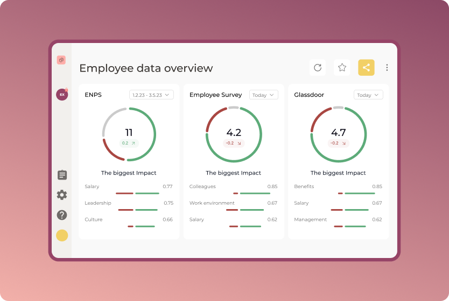Click the Employee Survey 4.2 gauge
Viewport: 449px width, 301px height.
(x=234, y=134)
